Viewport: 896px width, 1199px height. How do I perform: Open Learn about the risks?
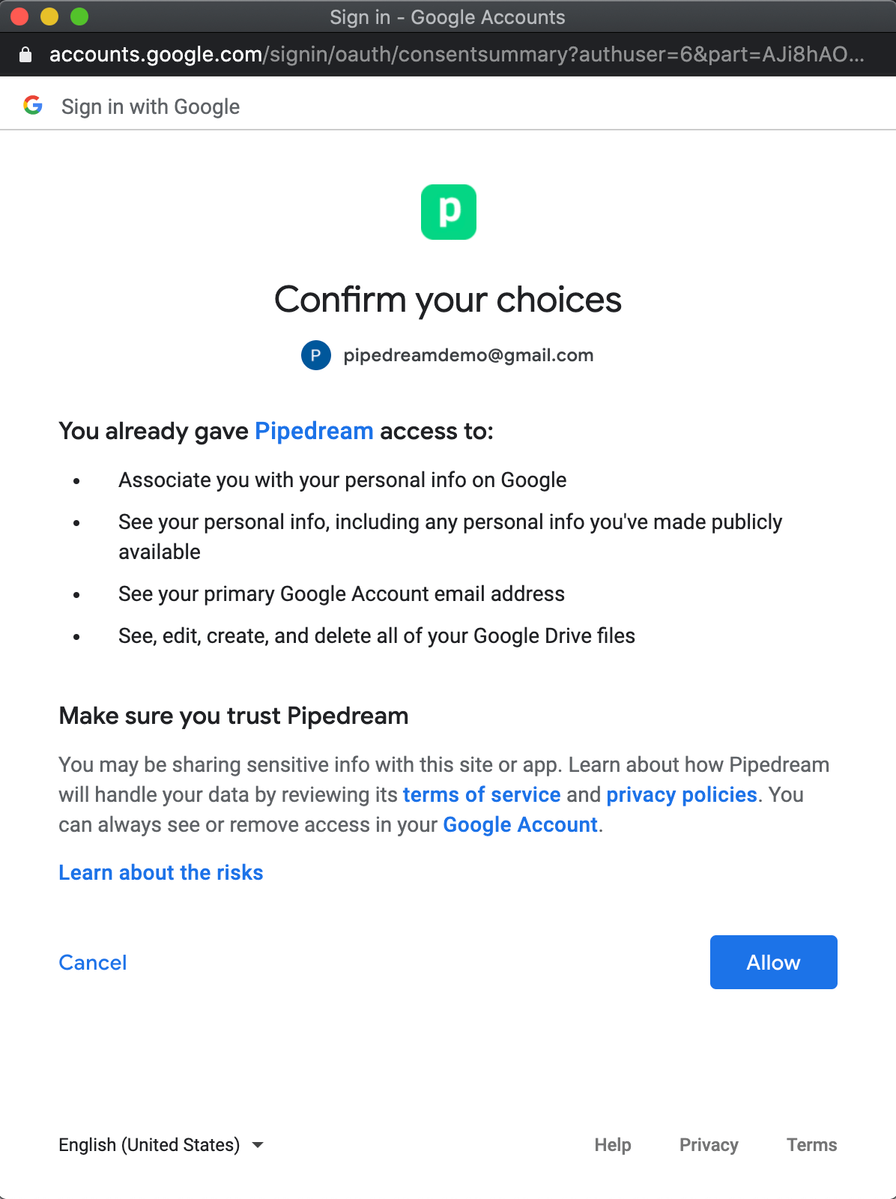[x=161, y=873]
